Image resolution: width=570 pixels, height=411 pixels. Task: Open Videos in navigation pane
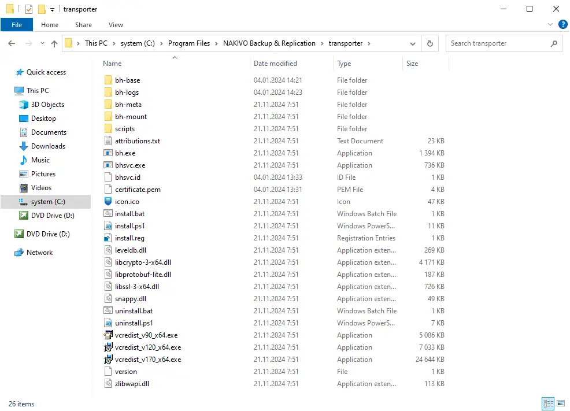pos(41,187)
